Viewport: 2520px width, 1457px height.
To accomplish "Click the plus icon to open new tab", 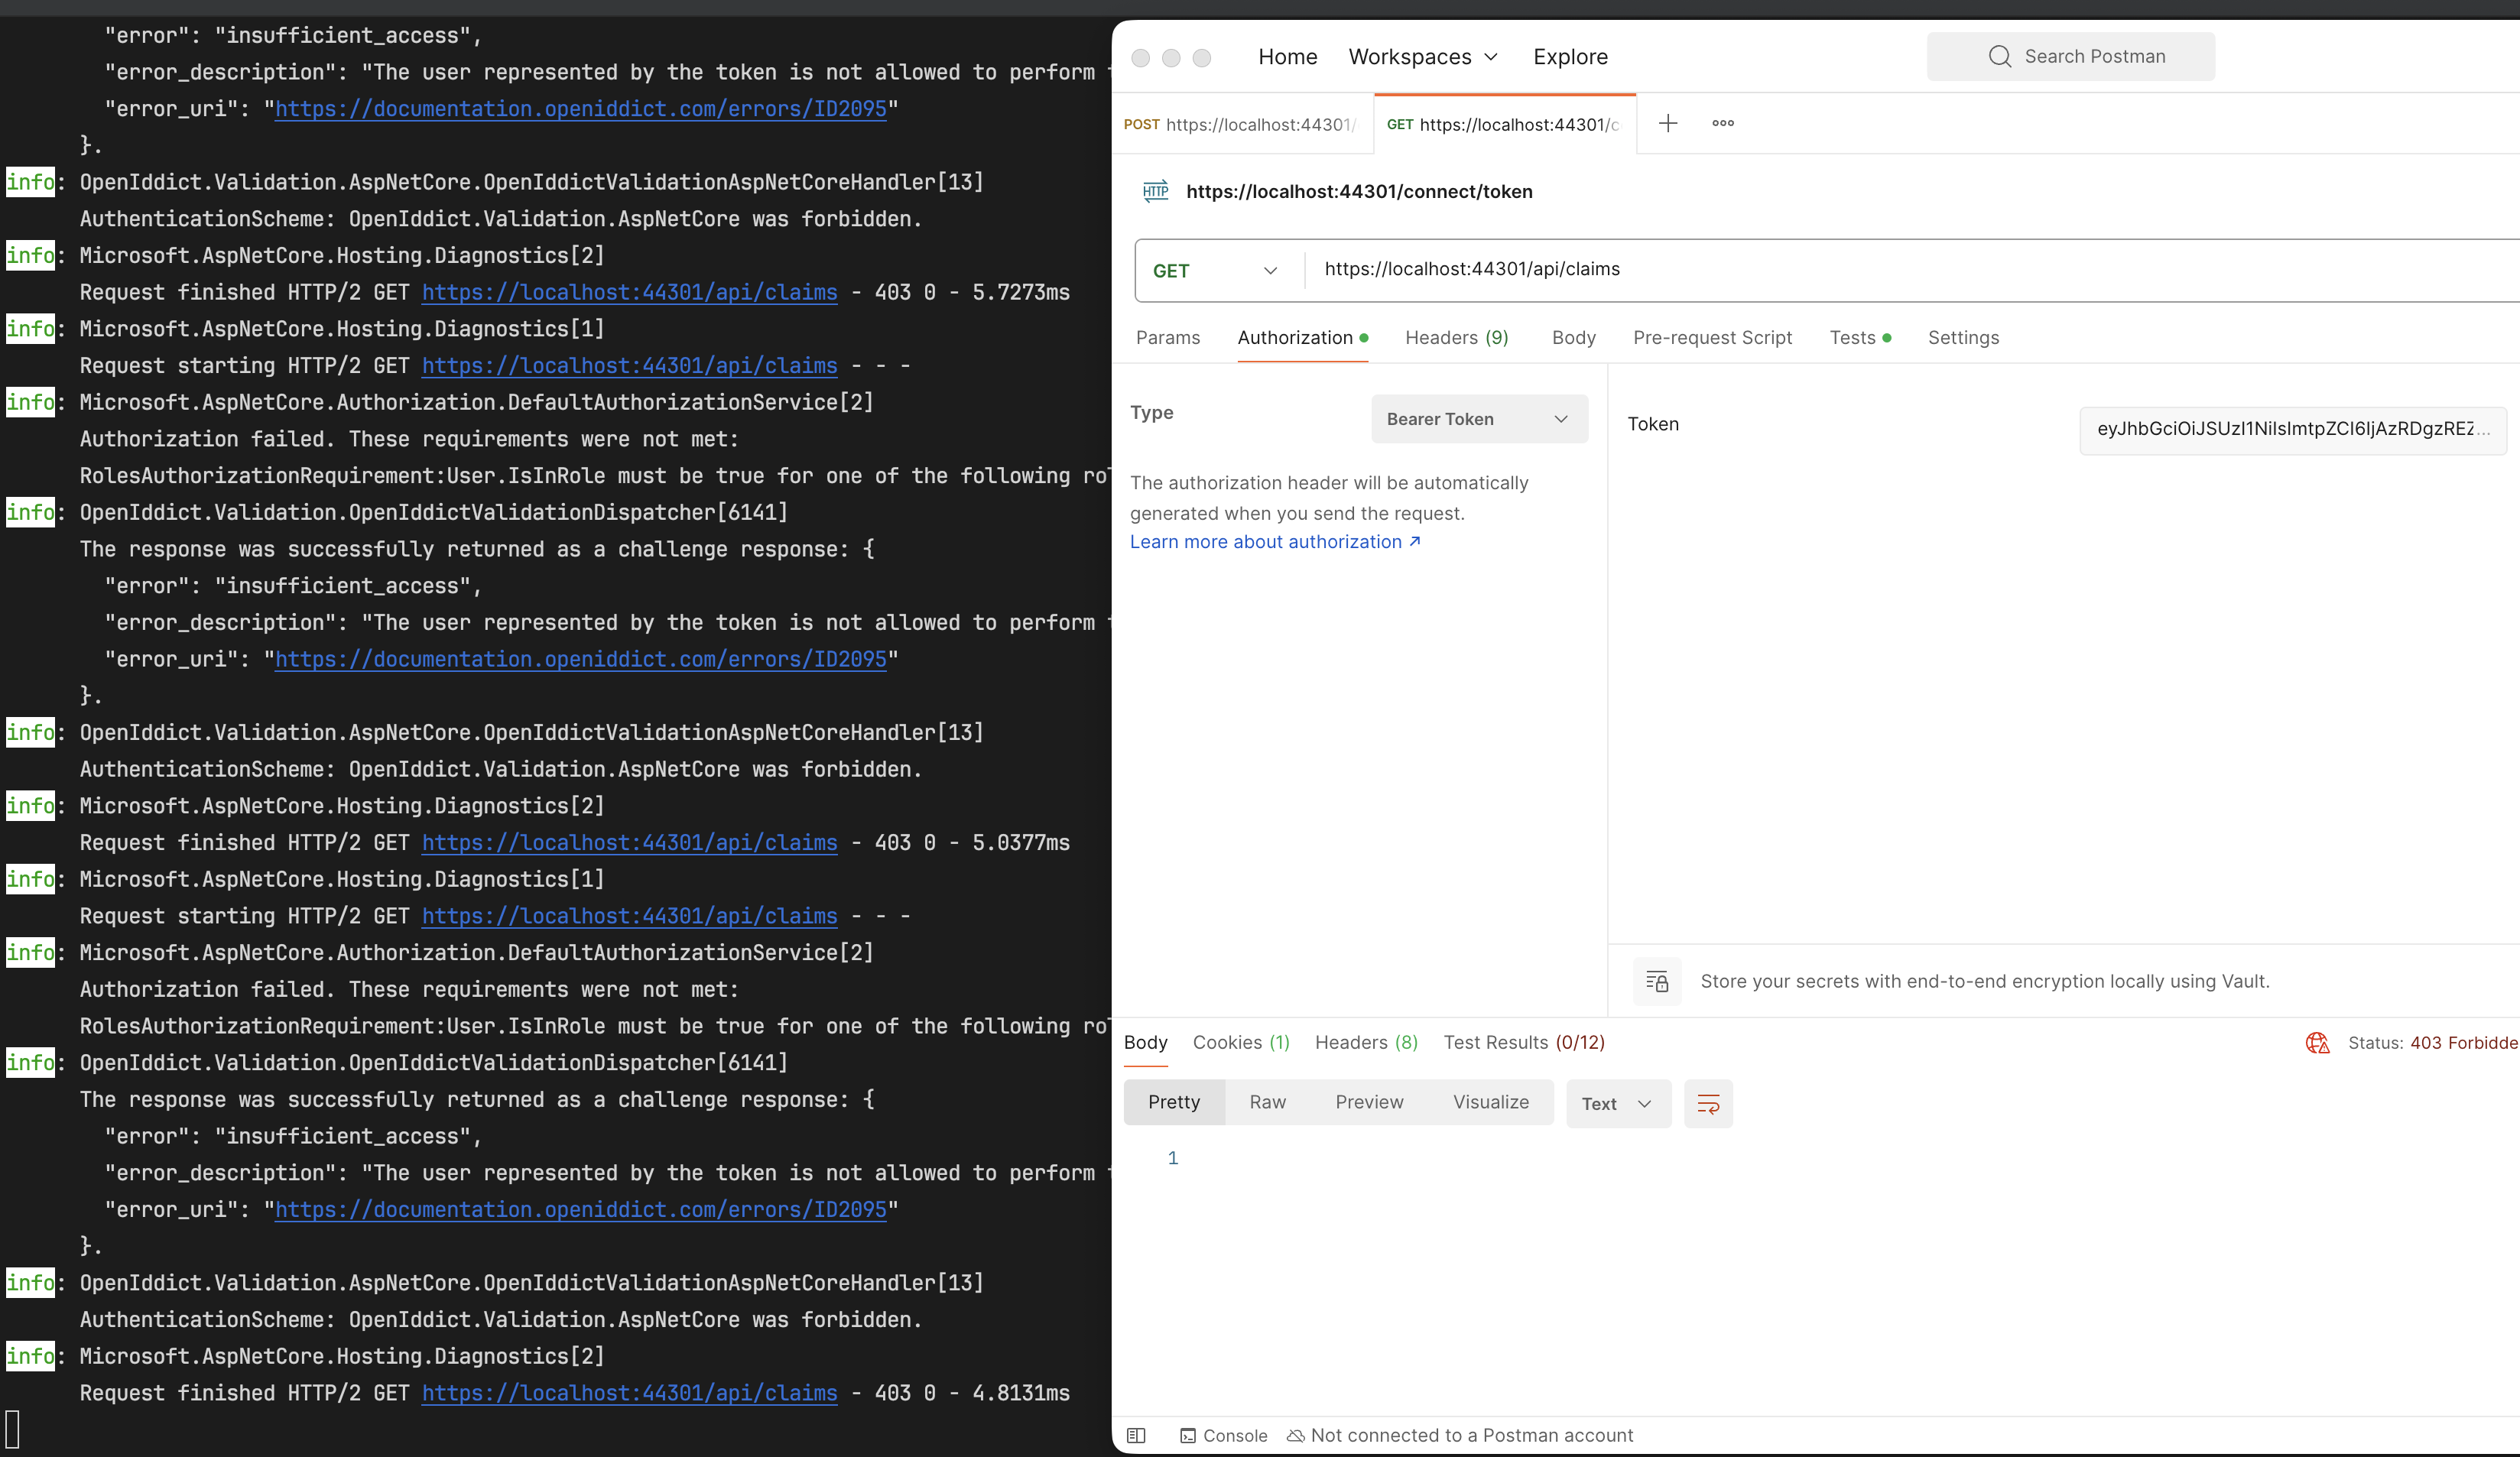I will pyautogui.click(x=1667, y=123).
